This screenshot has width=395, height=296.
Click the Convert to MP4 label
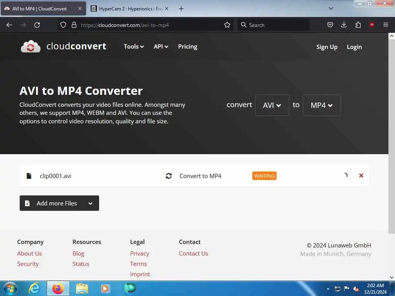200,176
